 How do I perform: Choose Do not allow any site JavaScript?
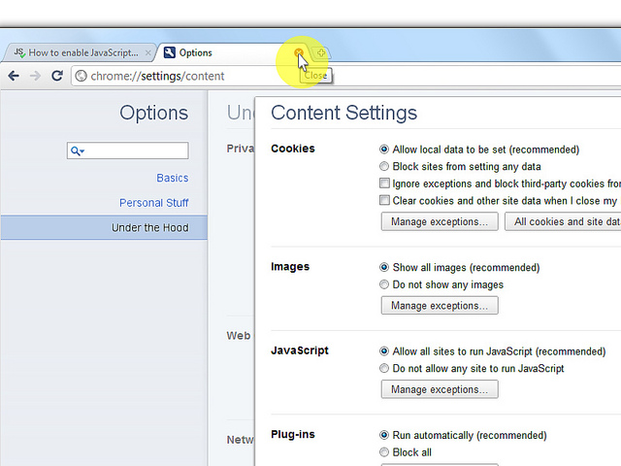coord(385,369)
